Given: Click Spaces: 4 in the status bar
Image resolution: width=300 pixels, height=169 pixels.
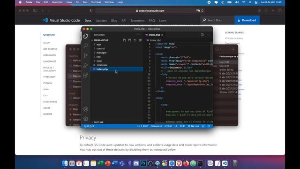Looking at the screenshot, I should (156, 126).
